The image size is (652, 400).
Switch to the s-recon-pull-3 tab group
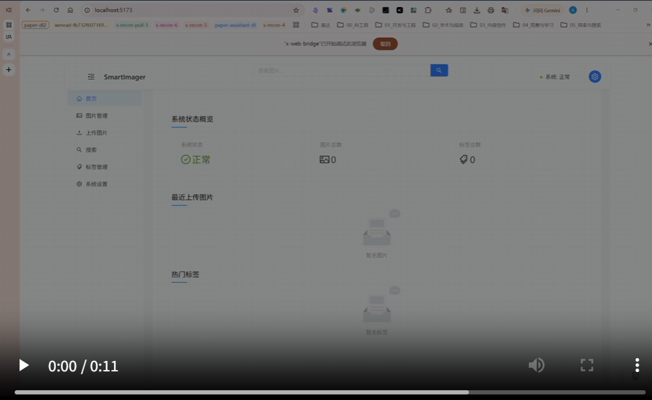tap(132, 25)
